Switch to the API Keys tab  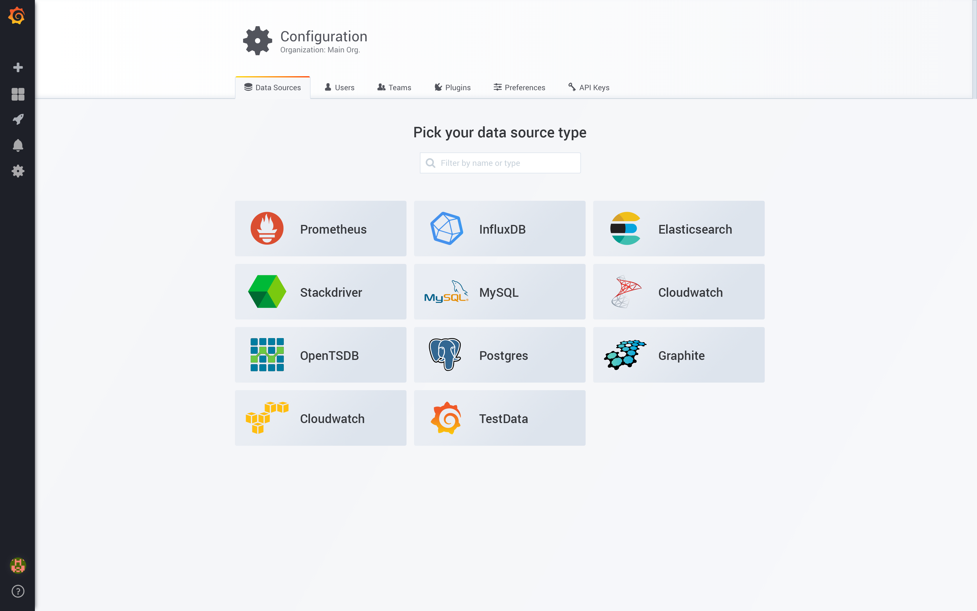tap(588, 87)
